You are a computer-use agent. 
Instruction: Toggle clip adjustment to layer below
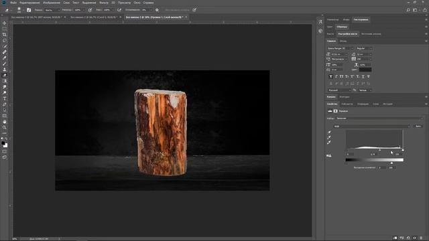click(395, 238)
